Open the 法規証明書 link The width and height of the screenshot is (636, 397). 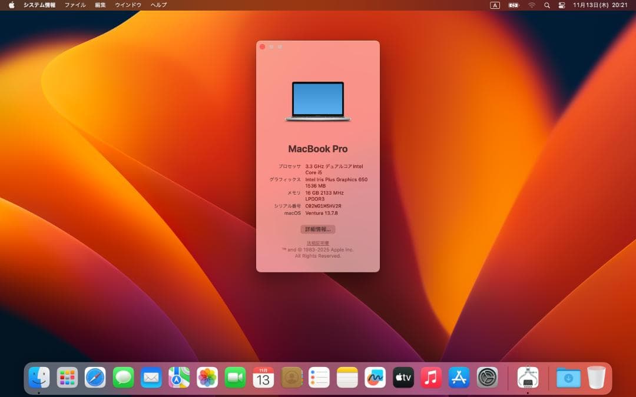click(318, 242)
